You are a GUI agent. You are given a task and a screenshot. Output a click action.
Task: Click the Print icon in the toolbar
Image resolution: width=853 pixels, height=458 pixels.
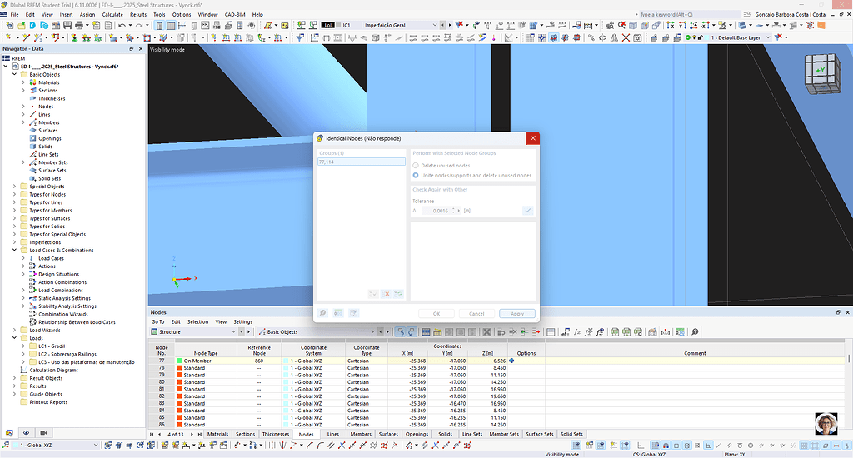[79, 25]
